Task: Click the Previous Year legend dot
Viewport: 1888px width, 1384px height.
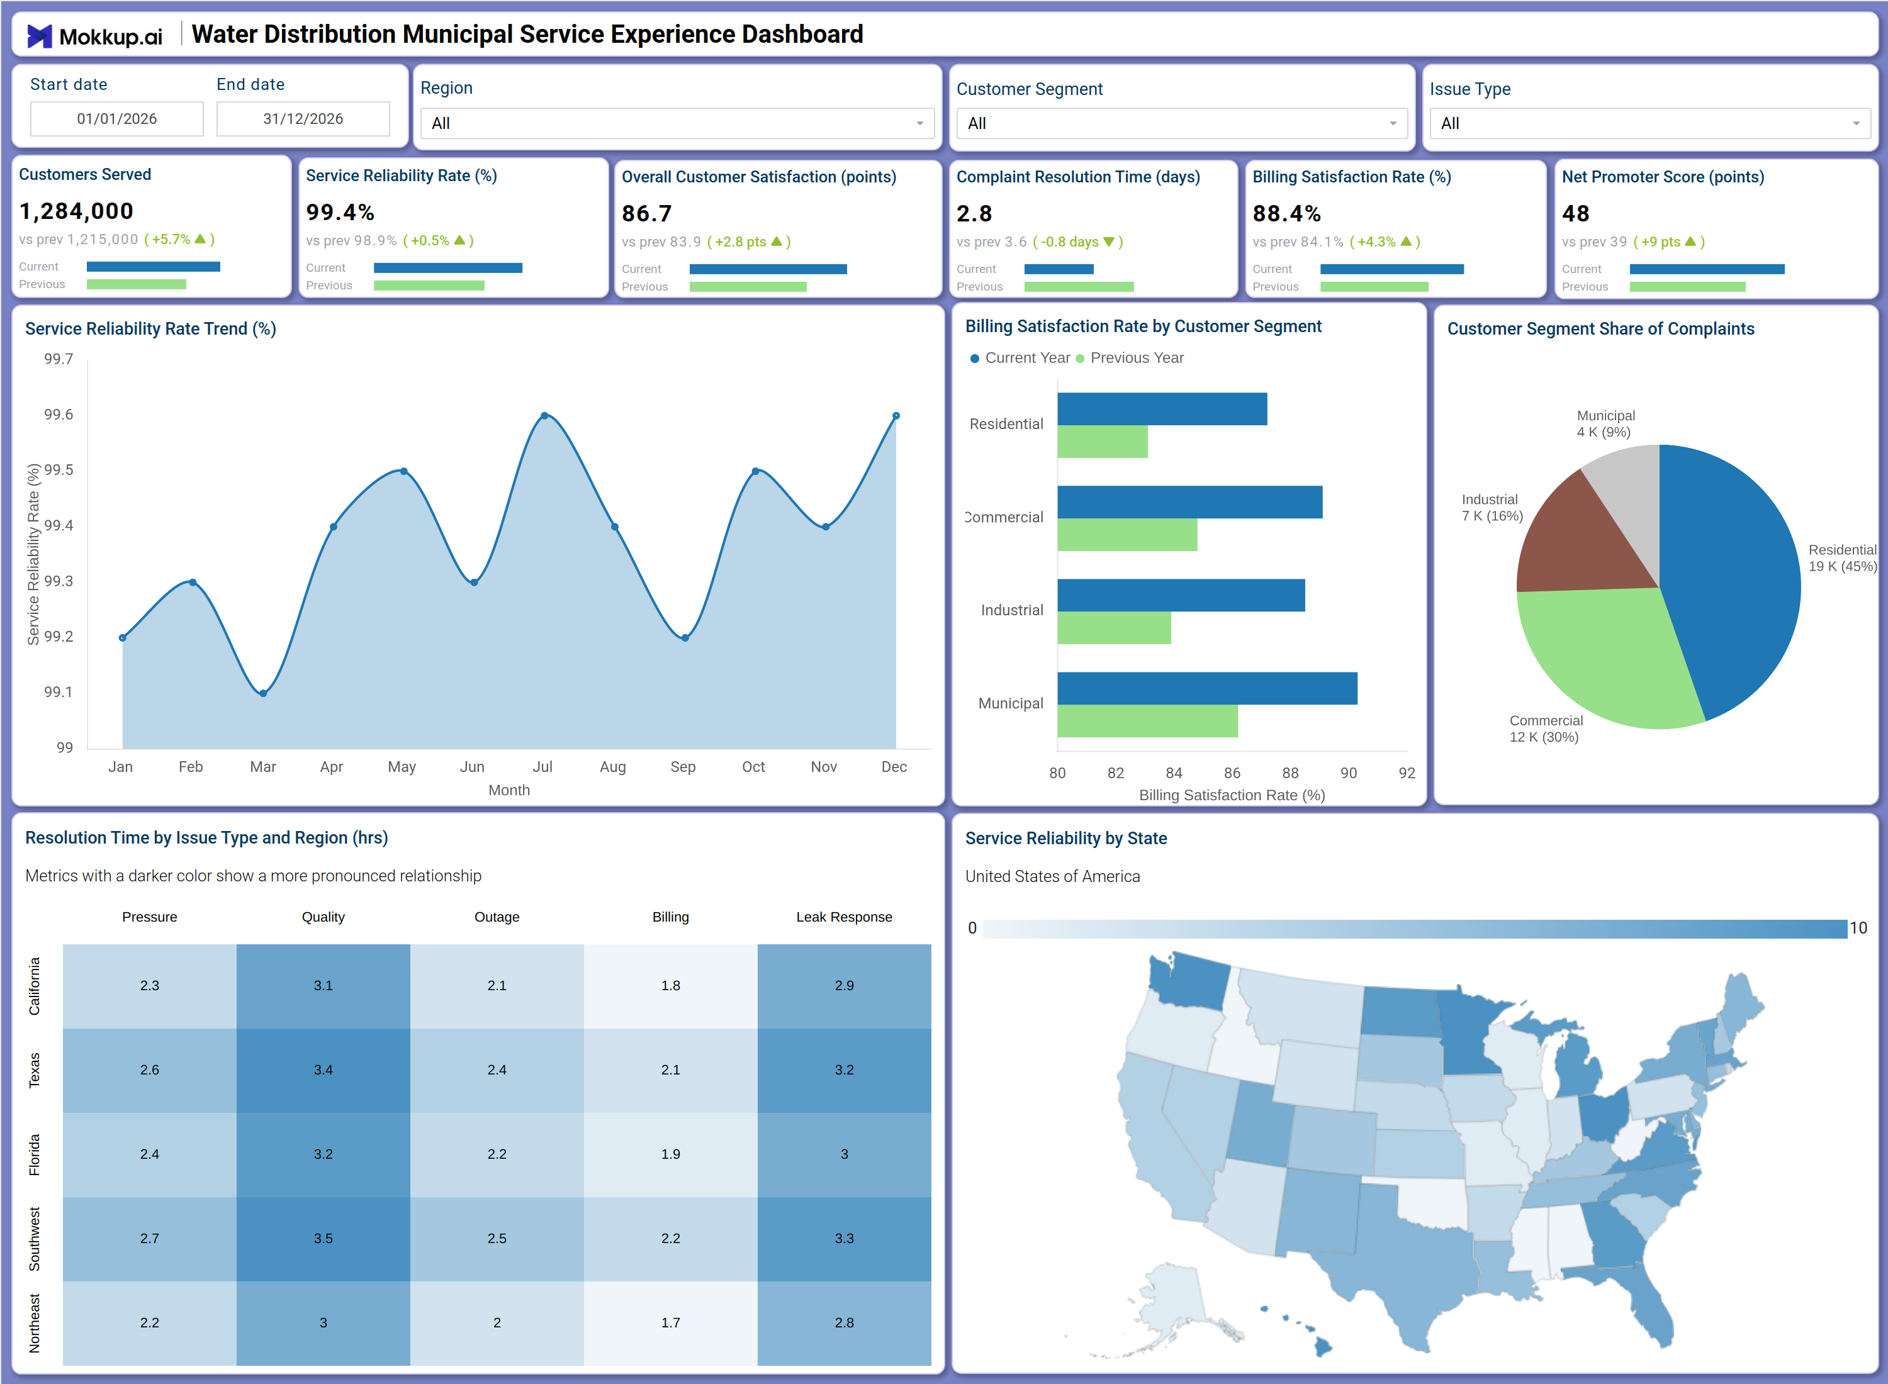Action: coord(1080,359)
